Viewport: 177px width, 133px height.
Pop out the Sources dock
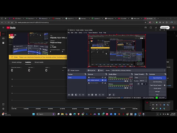tap(106, 74)
